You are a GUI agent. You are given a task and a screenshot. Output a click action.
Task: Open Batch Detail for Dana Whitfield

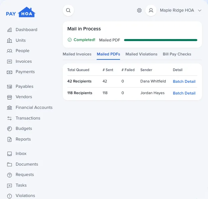pyautogui.click(x=184, y=81)
